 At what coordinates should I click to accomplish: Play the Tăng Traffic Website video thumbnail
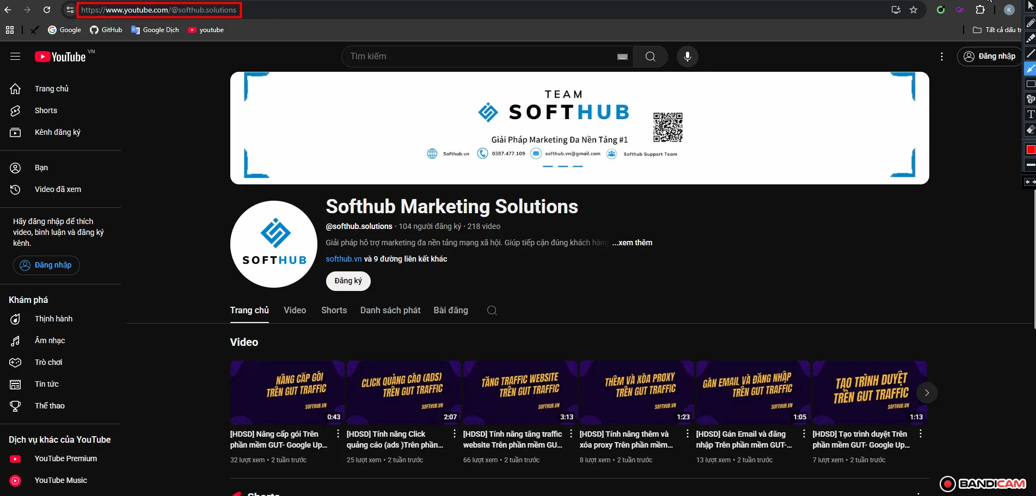coord(520,393)
